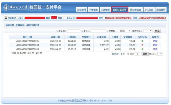Viewport: 171px width, 105px height.
Task: Click the time 16:11:00 cell
Action: click(72, 45)
